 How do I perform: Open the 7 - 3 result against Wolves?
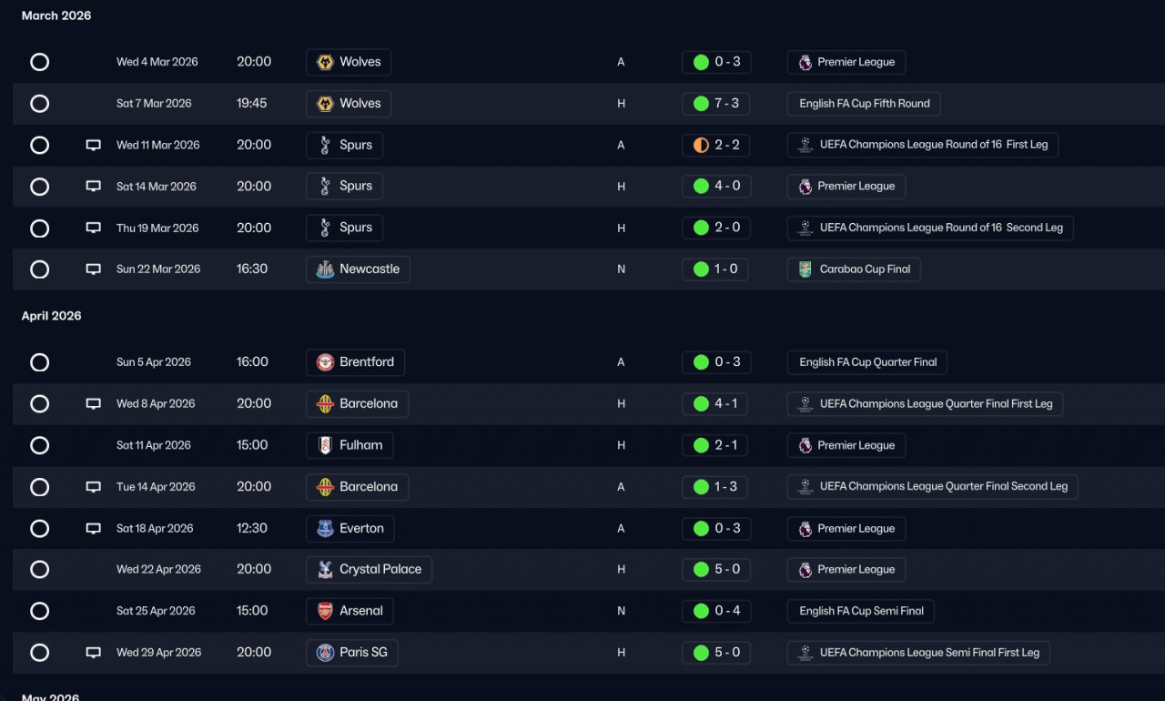pyautogui.click(x=715, y=104)
